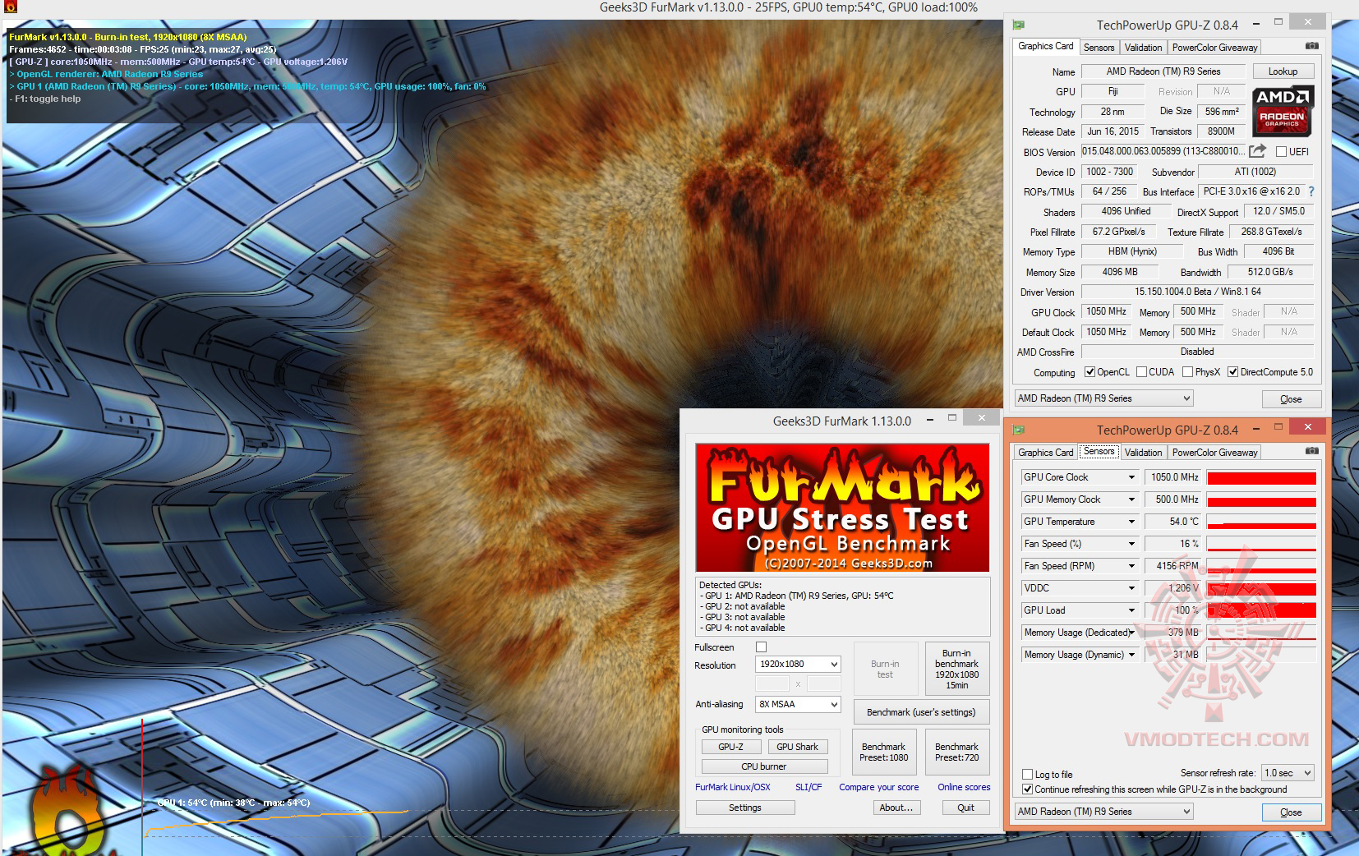
Task: Toggle the UEFI checkbox
Action: 1281,151
